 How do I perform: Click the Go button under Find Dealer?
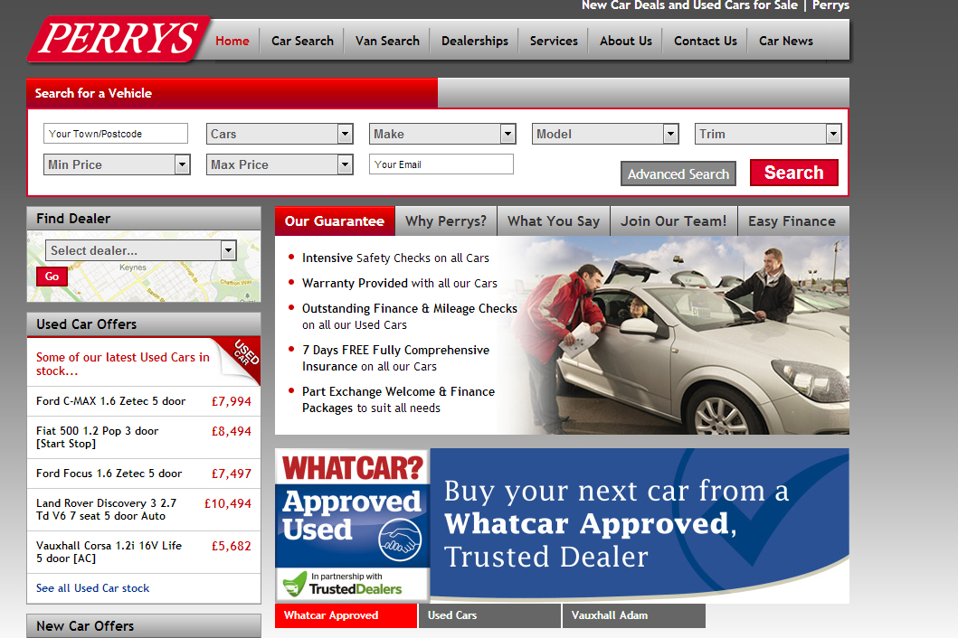[52, 277]
